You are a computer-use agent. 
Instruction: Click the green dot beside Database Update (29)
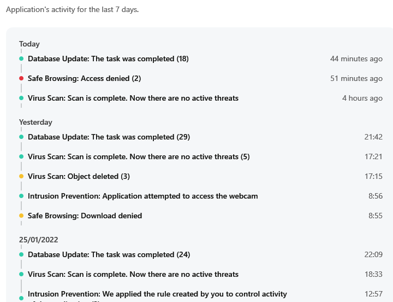(21, 137)
